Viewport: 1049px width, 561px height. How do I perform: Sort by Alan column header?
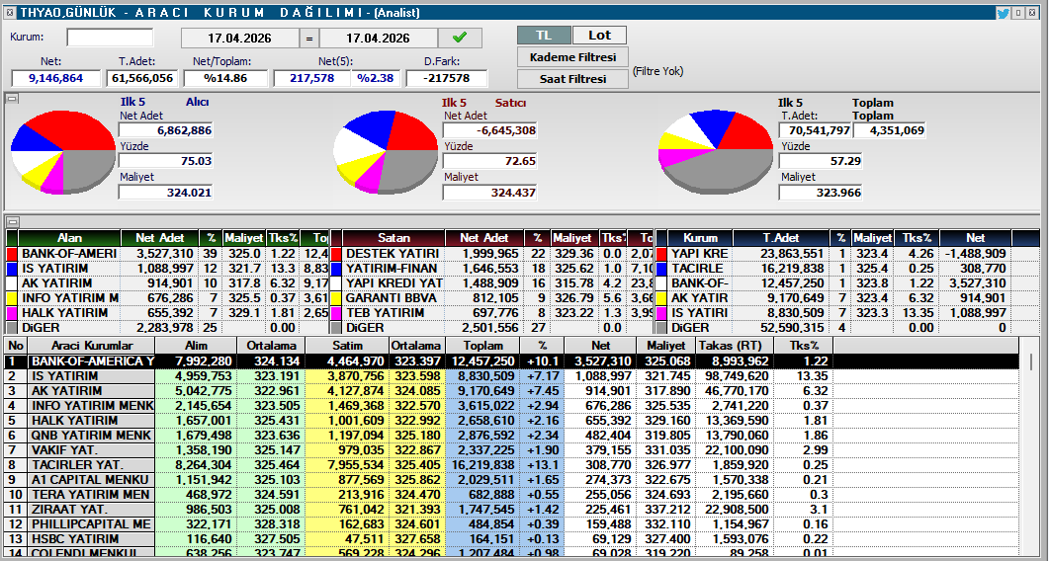[69, 238]
